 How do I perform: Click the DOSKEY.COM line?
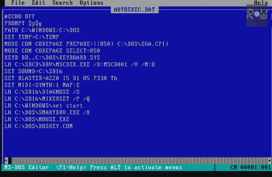[x=38, y=126]
